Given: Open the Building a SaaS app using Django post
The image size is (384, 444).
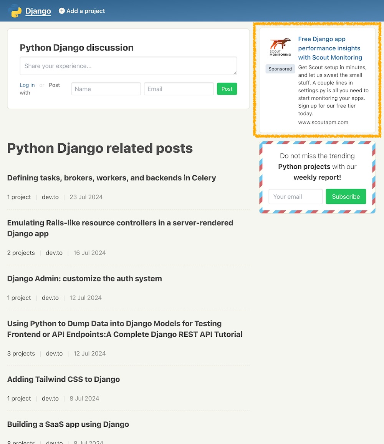Looking at the screenshot, I should pyautogui.click(x=68, y=424).
